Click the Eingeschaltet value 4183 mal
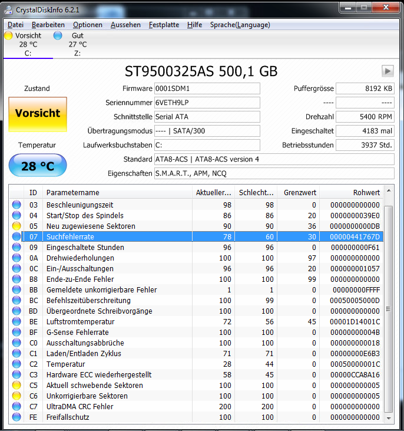The image size is (404, 431). (x=365, y=131)
